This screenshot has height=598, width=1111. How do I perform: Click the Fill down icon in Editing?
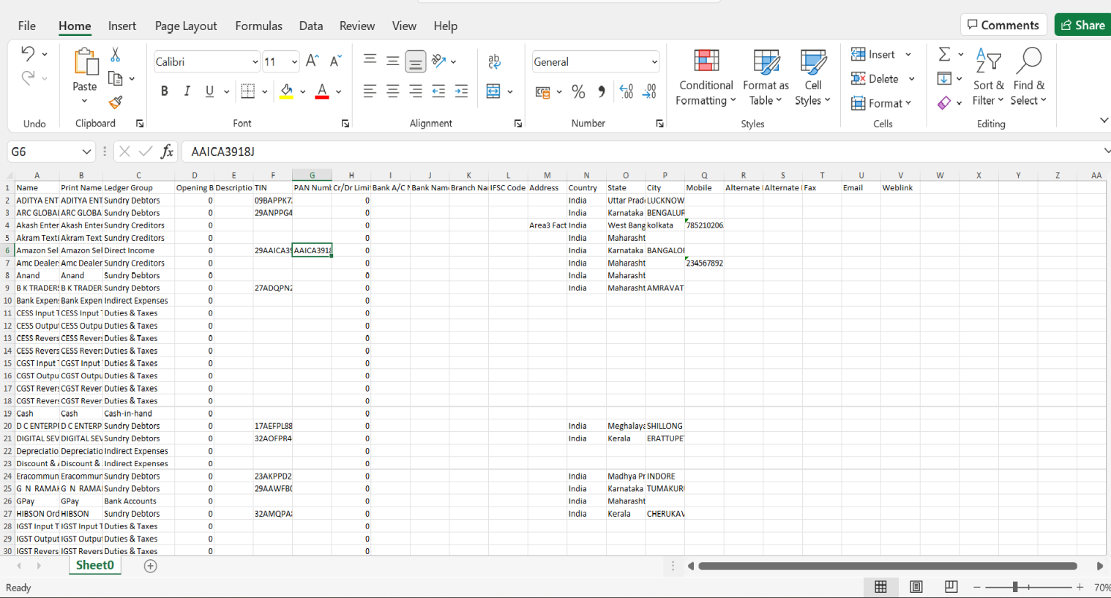tap(944, 78)
